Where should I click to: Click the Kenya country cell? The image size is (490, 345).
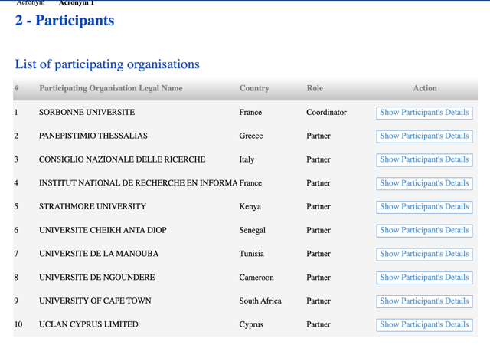[x=251, y=207]
